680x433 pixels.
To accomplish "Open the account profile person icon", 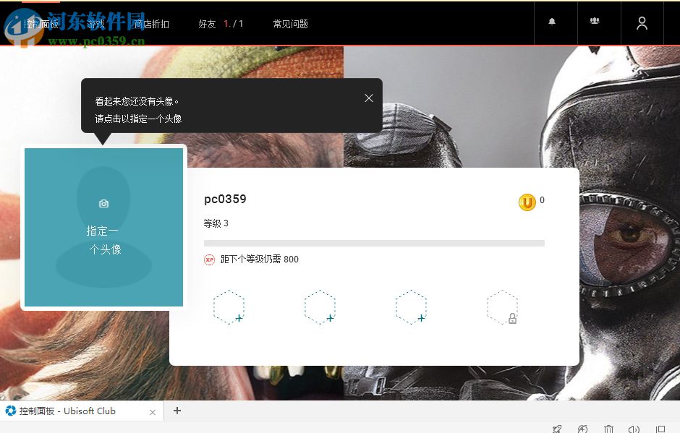I will tap(642, 23).
